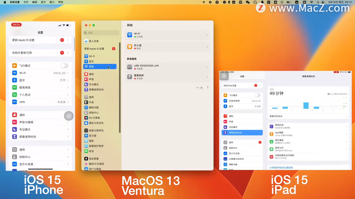355x199 pixels.
Task: Click iPhone AssistiveTouch floating button
Action: (x=69, y=116)
